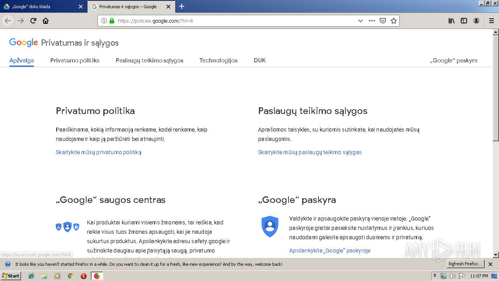Click the page vertical scrollbar thumb

[x=495, y=88]
